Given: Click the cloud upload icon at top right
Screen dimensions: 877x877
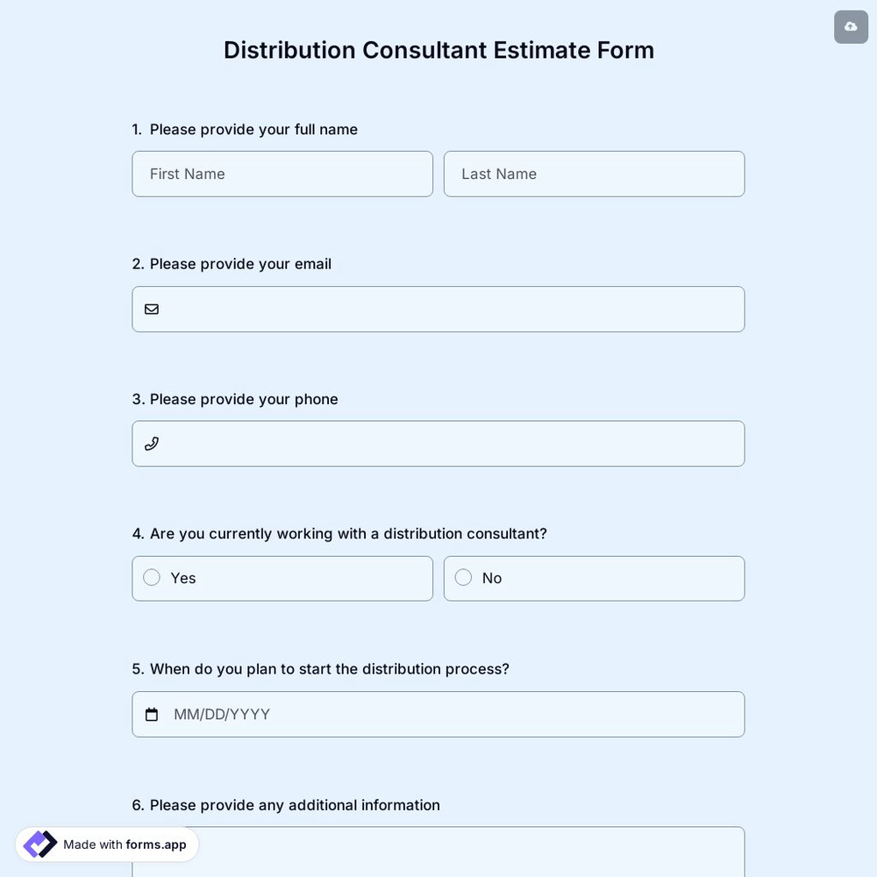Looking at the screenshot, I should tap(850, 26).
